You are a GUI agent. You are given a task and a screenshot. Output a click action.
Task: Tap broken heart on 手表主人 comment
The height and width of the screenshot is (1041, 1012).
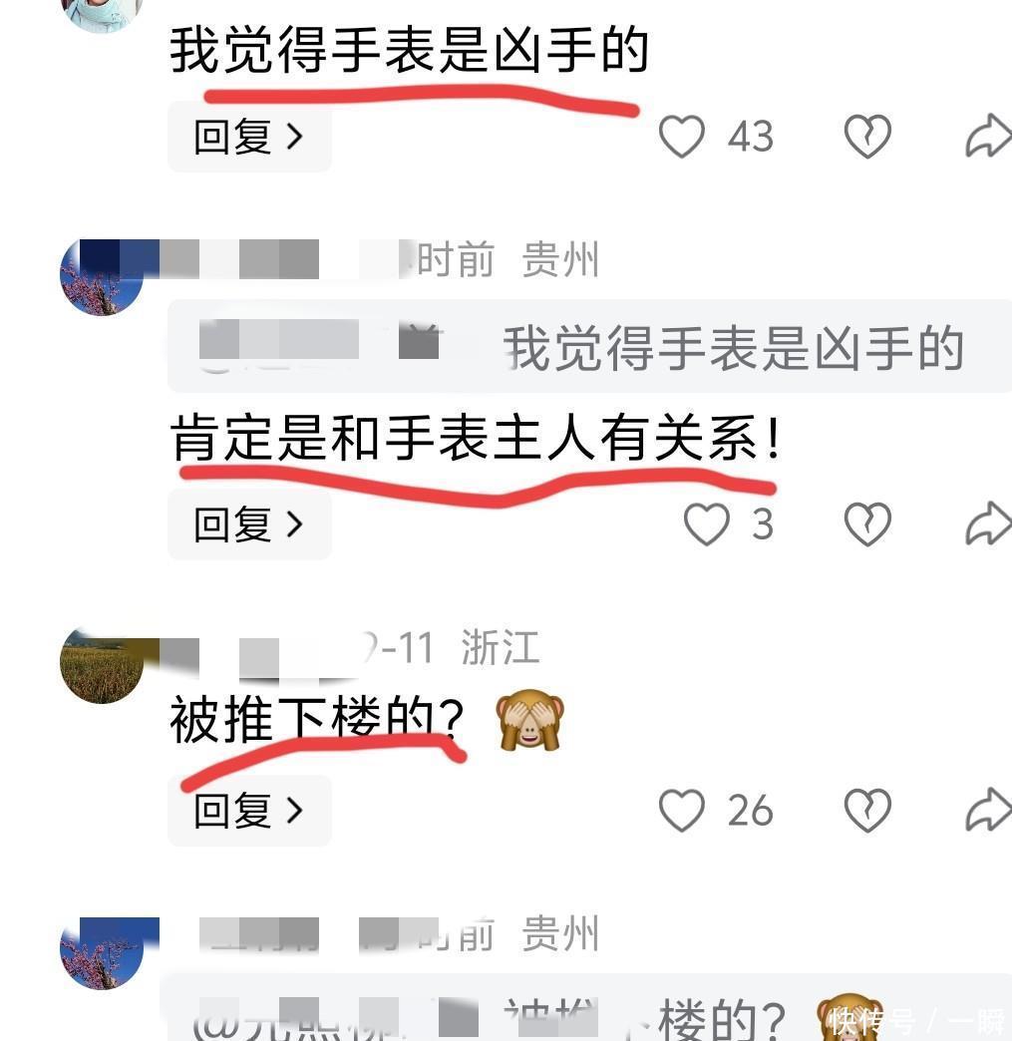point(867,523)
